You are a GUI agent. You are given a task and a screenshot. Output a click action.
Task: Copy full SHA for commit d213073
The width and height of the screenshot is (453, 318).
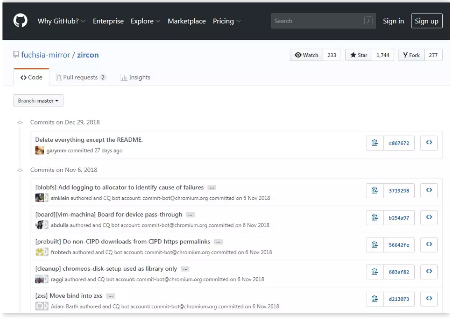pyautogui.click(x=375, y=299)
